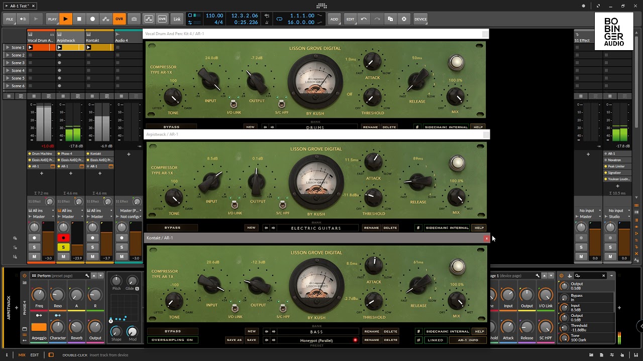Launch Scene 1
This screenshot has height=361, width=643.
7,47
